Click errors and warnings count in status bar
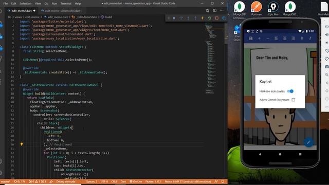329x185 pixels. (x=38, y=181)
